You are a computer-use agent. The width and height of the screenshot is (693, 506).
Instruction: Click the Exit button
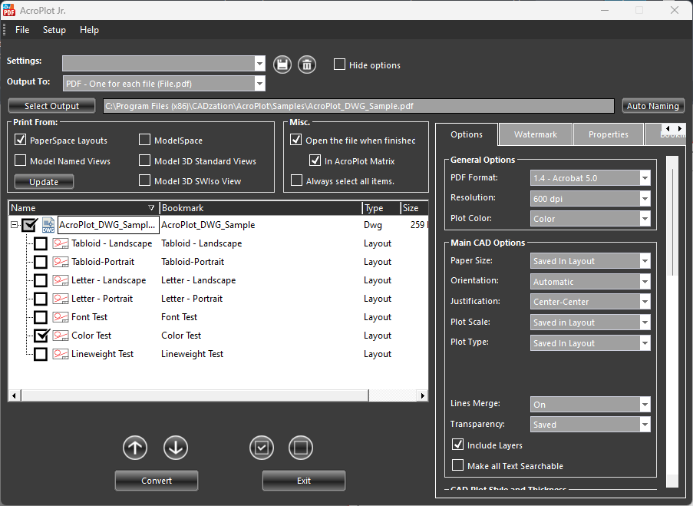tap(304, 481)
